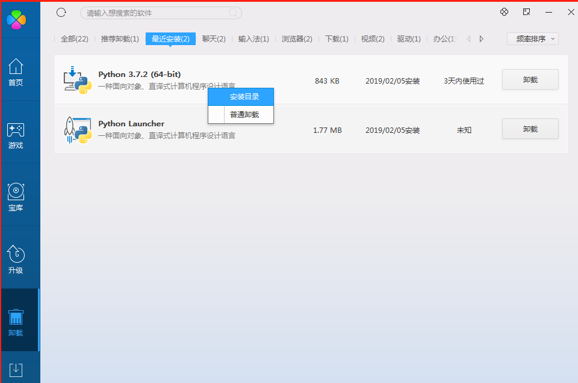Click the 843 KB size value
The height and width of the screenshot is (383, 578).
pos(327,81)
